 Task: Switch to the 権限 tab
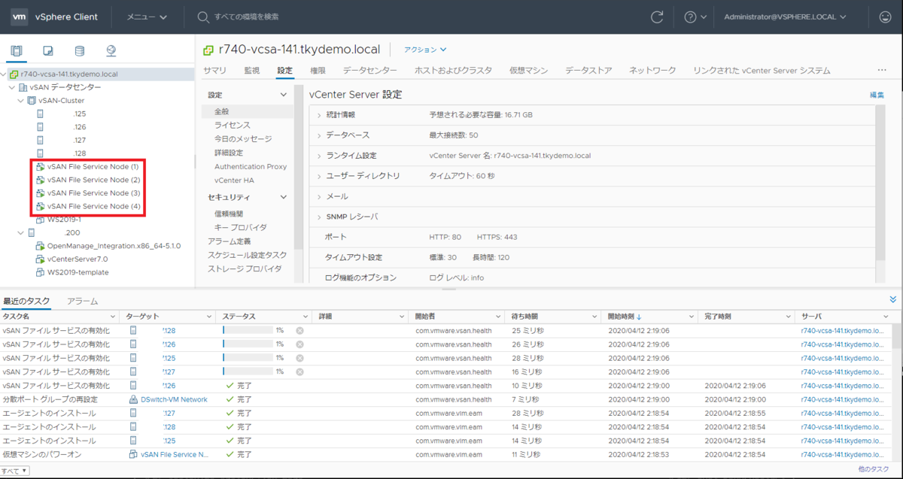[318, 71]
